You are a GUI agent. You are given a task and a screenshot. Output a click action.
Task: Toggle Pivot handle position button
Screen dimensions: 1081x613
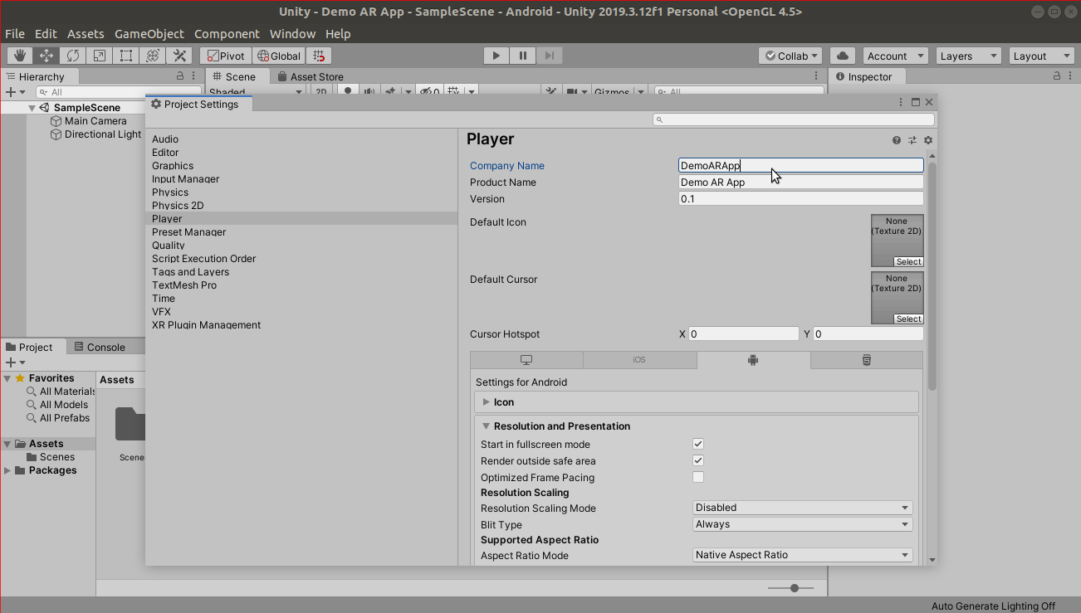(226, 56)
